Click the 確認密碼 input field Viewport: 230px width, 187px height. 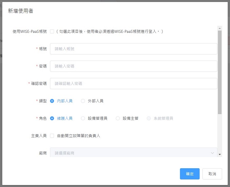pyautogui.click(x=133, y=84)
